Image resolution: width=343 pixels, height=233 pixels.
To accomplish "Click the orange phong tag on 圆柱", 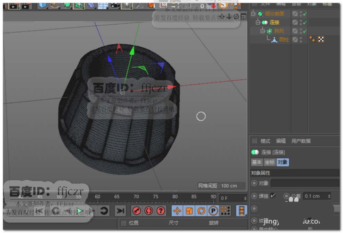I will [312, 39].
